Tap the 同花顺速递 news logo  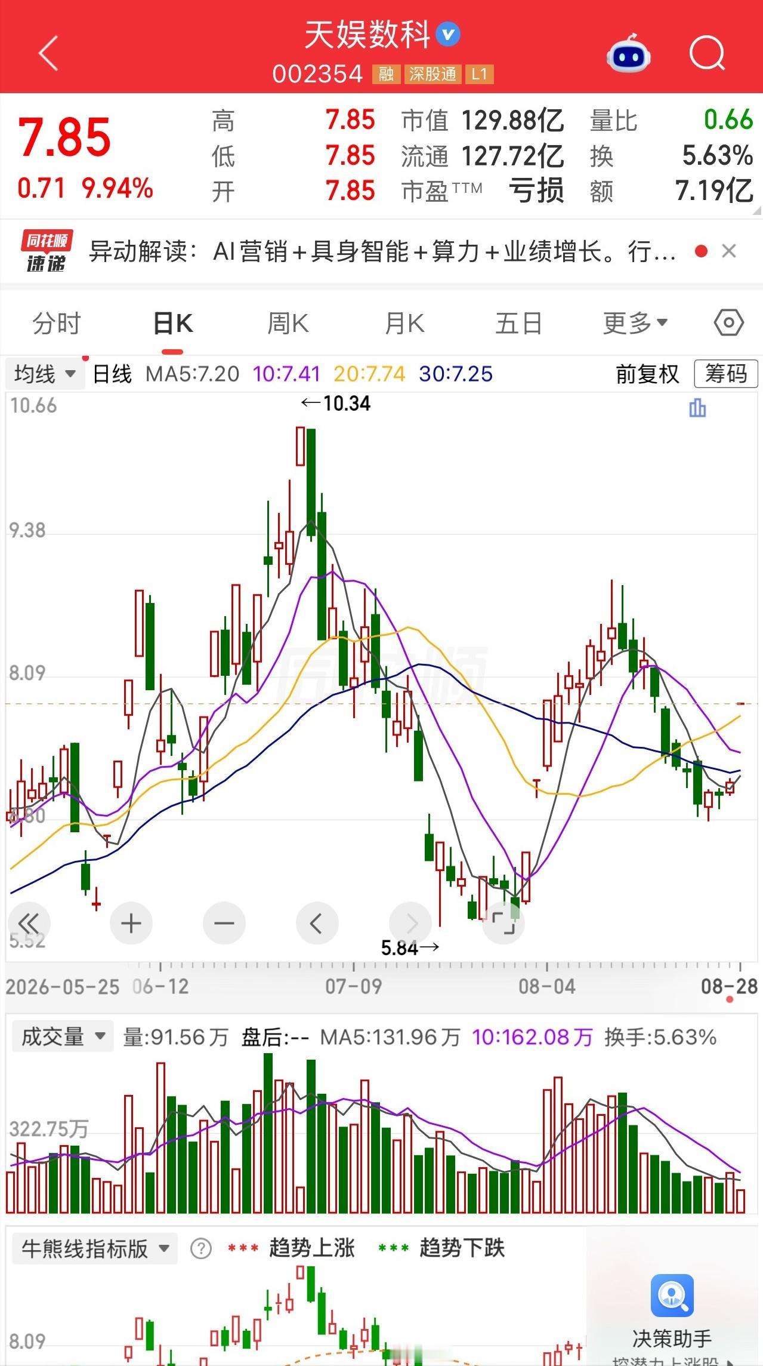(x=47, y=251)
